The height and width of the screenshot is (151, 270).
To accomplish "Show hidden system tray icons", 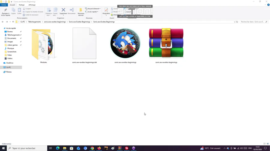I will tap(224, 148).
